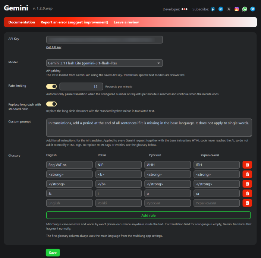Edit the '<strong>' English glossary field
This screenshot has height=258, width=261.
[69, 174]
